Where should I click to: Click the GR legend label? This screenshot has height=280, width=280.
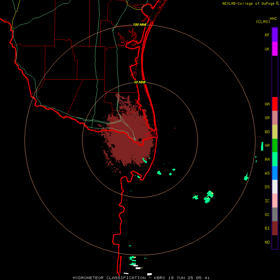(267, 118)
